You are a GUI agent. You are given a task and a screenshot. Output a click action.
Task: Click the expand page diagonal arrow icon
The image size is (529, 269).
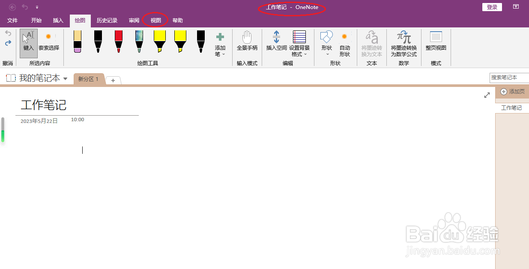[x=487, y=95]
